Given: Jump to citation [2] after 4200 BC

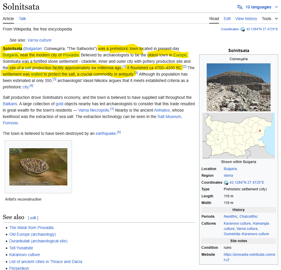Looking at the screenshot, I should pos(185,66).
